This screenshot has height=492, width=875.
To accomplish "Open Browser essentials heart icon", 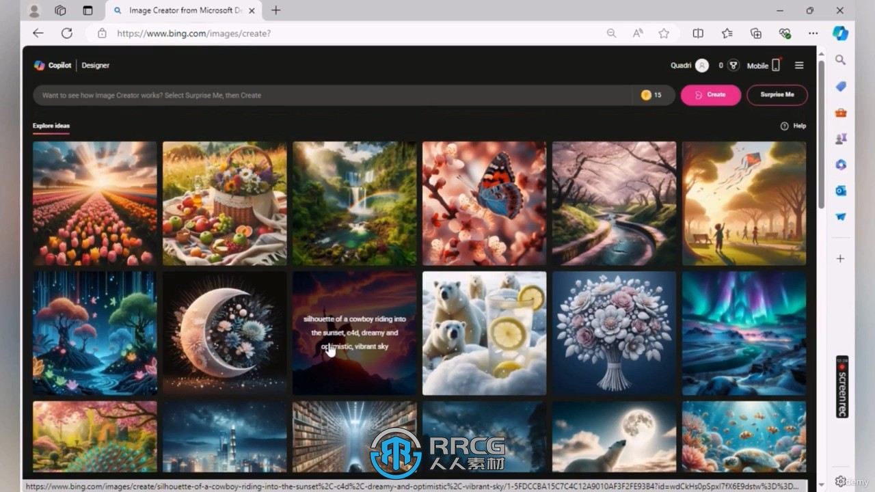I will 784,33.
